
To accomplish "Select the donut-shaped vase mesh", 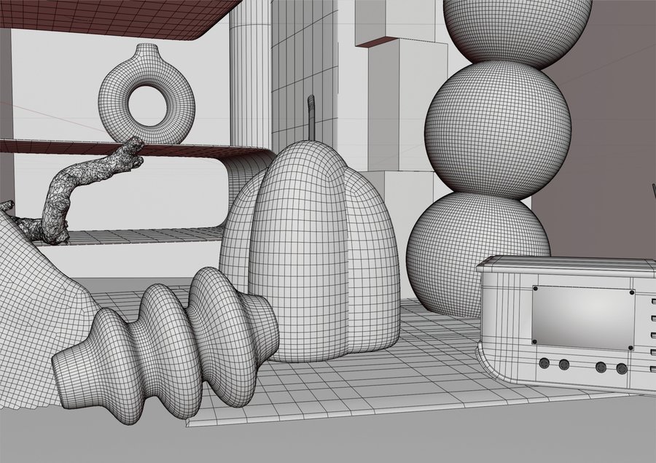I will pyautogui.click(x=147, y=94).
